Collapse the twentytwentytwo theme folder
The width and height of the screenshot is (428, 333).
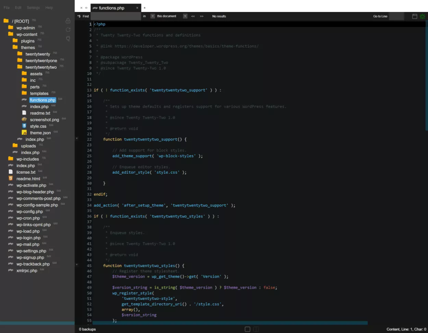[41, 67]
